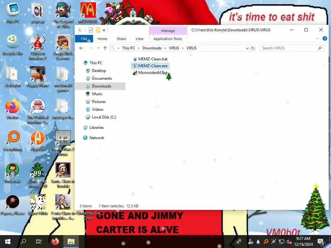Open the Home ribbon tab
Image resolution: width=331 pixels, height=248 pixels.
pyautogui.click(x=102, y=39)
